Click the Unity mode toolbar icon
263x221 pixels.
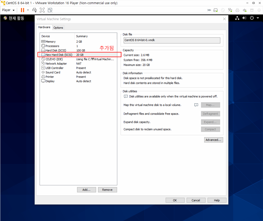(x=50, y=10)
